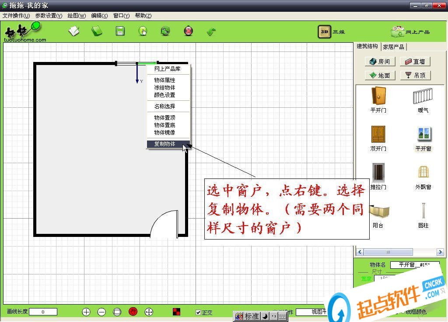The height and width of the screenshot is (322, 448).
Task: Open 窗口 menu
Action: [122, 16]
